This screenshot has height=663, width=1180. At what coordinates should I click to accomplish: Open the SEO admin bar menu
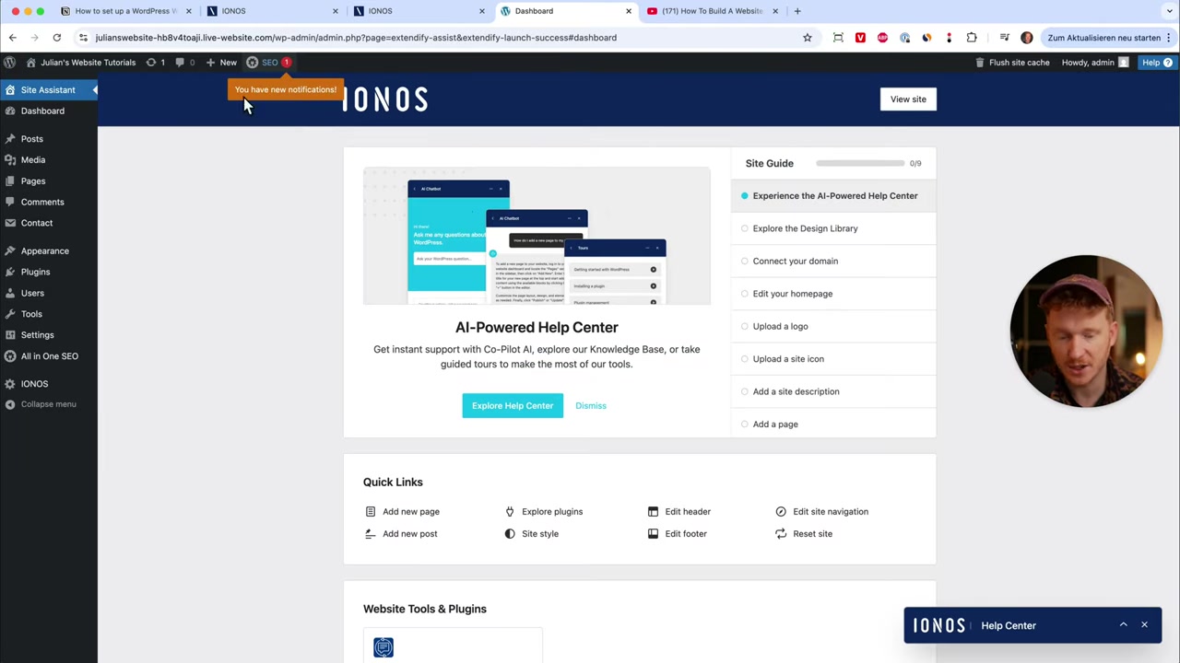click(268, 63)
